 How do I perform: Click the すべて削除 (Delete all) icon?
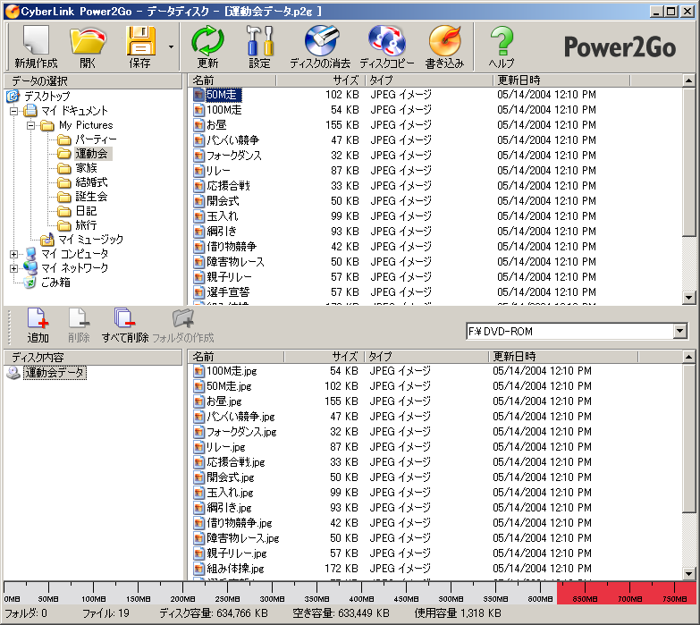(124, 325)
